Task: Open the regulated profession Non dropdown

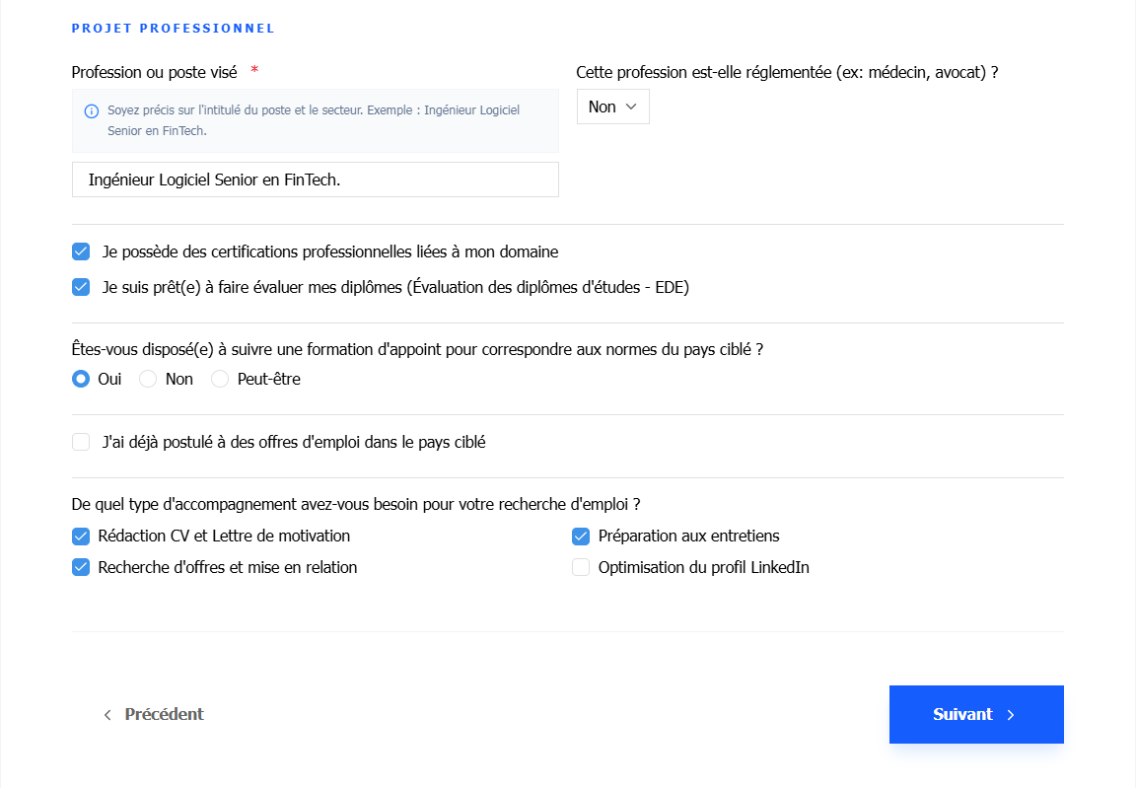Action: (613, 107)
